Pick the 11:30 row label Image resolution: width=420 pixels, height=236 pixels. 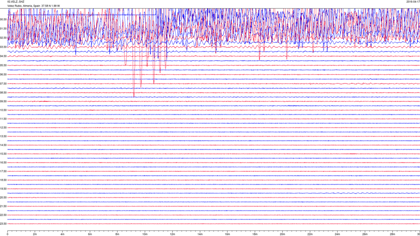click(3, 119)
